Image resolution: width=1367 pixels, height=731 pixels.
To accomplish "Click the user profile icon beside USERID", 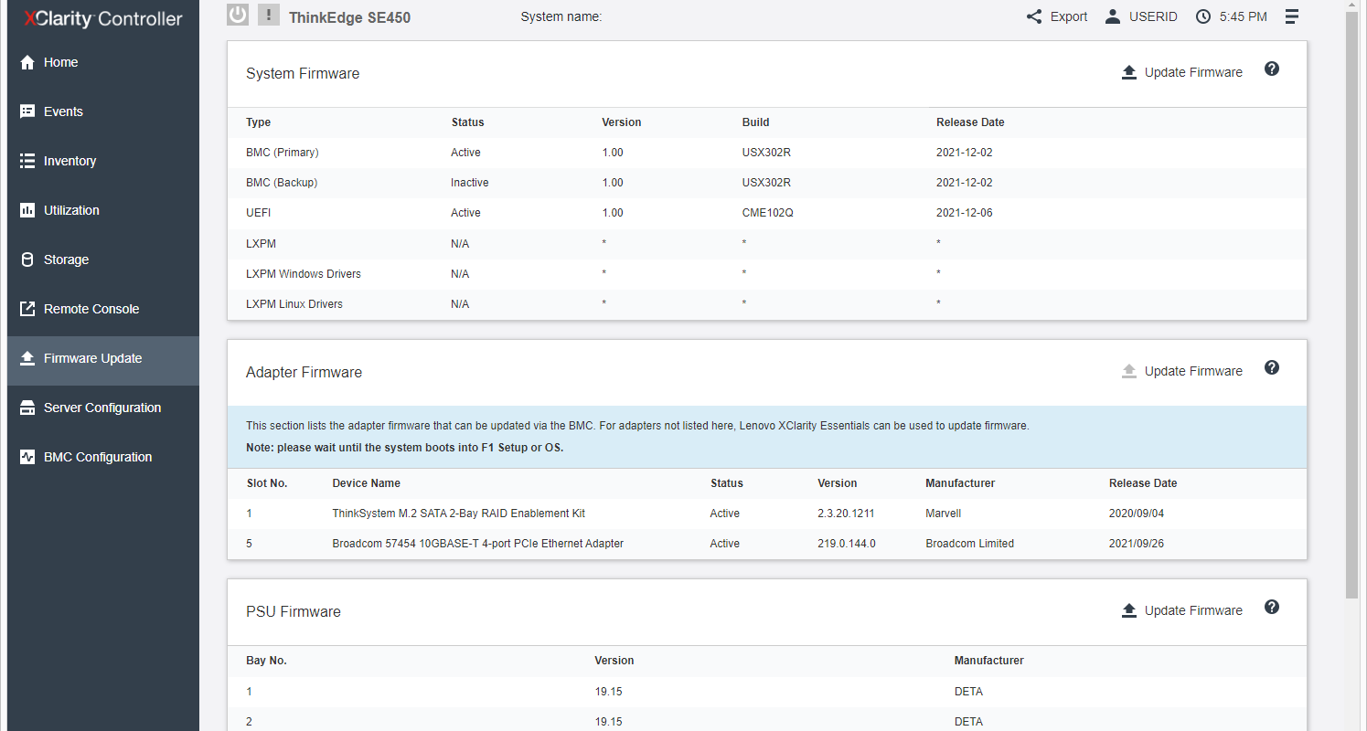I will pos(1113,16).
